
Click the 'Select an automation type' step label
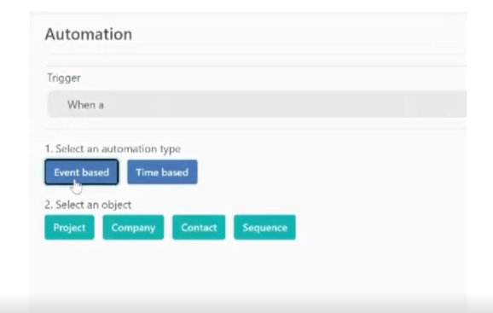point(113,148)
